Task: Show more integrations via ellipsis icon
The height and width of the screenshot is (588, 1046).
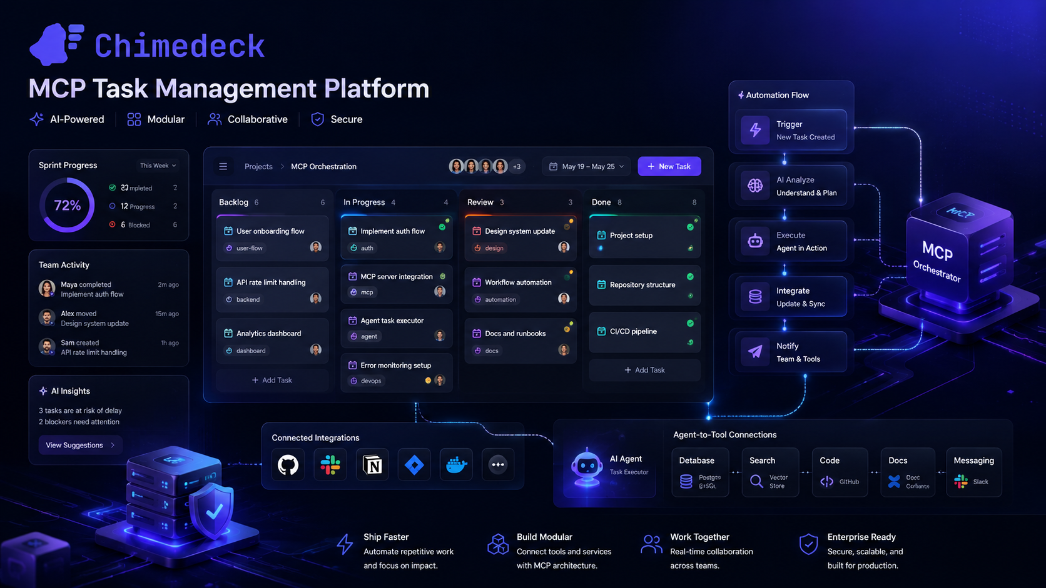Action: point(498,465)
